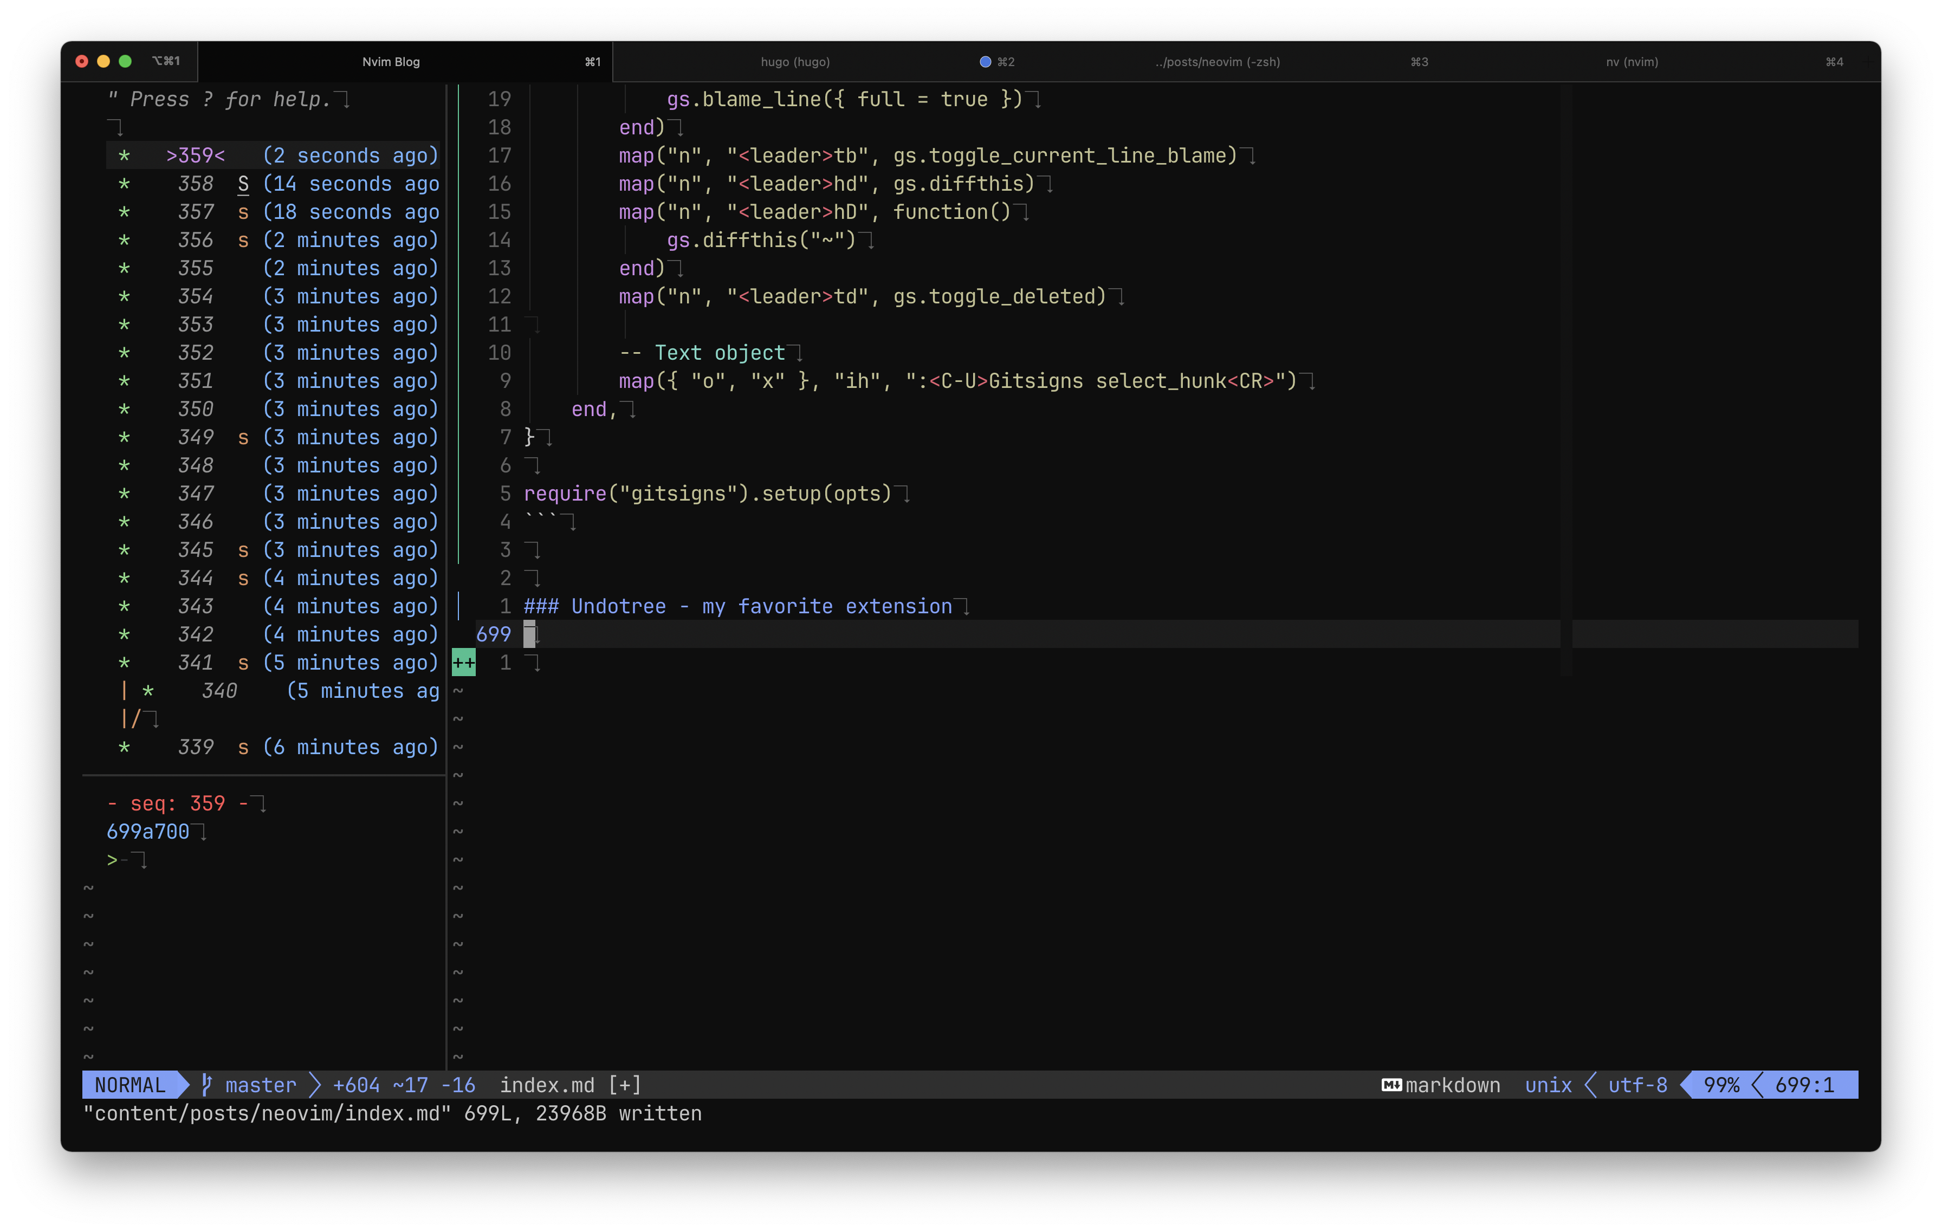Select branched undo state 340
The height and width of the screenshot is (1232, 1942).
coord(273,691)
